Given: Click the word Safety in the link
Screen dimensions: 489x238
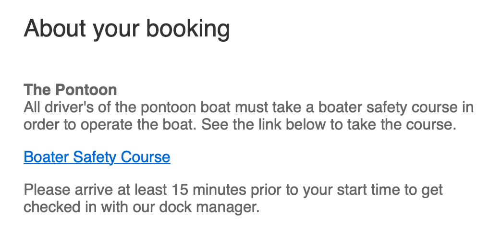Looking at the screenshot, I should [95, 157].
